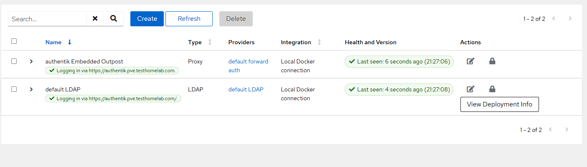Click the lock icon for default LDAP row
The width and height of the screenshot is (587, 167).
pos(492,89)
